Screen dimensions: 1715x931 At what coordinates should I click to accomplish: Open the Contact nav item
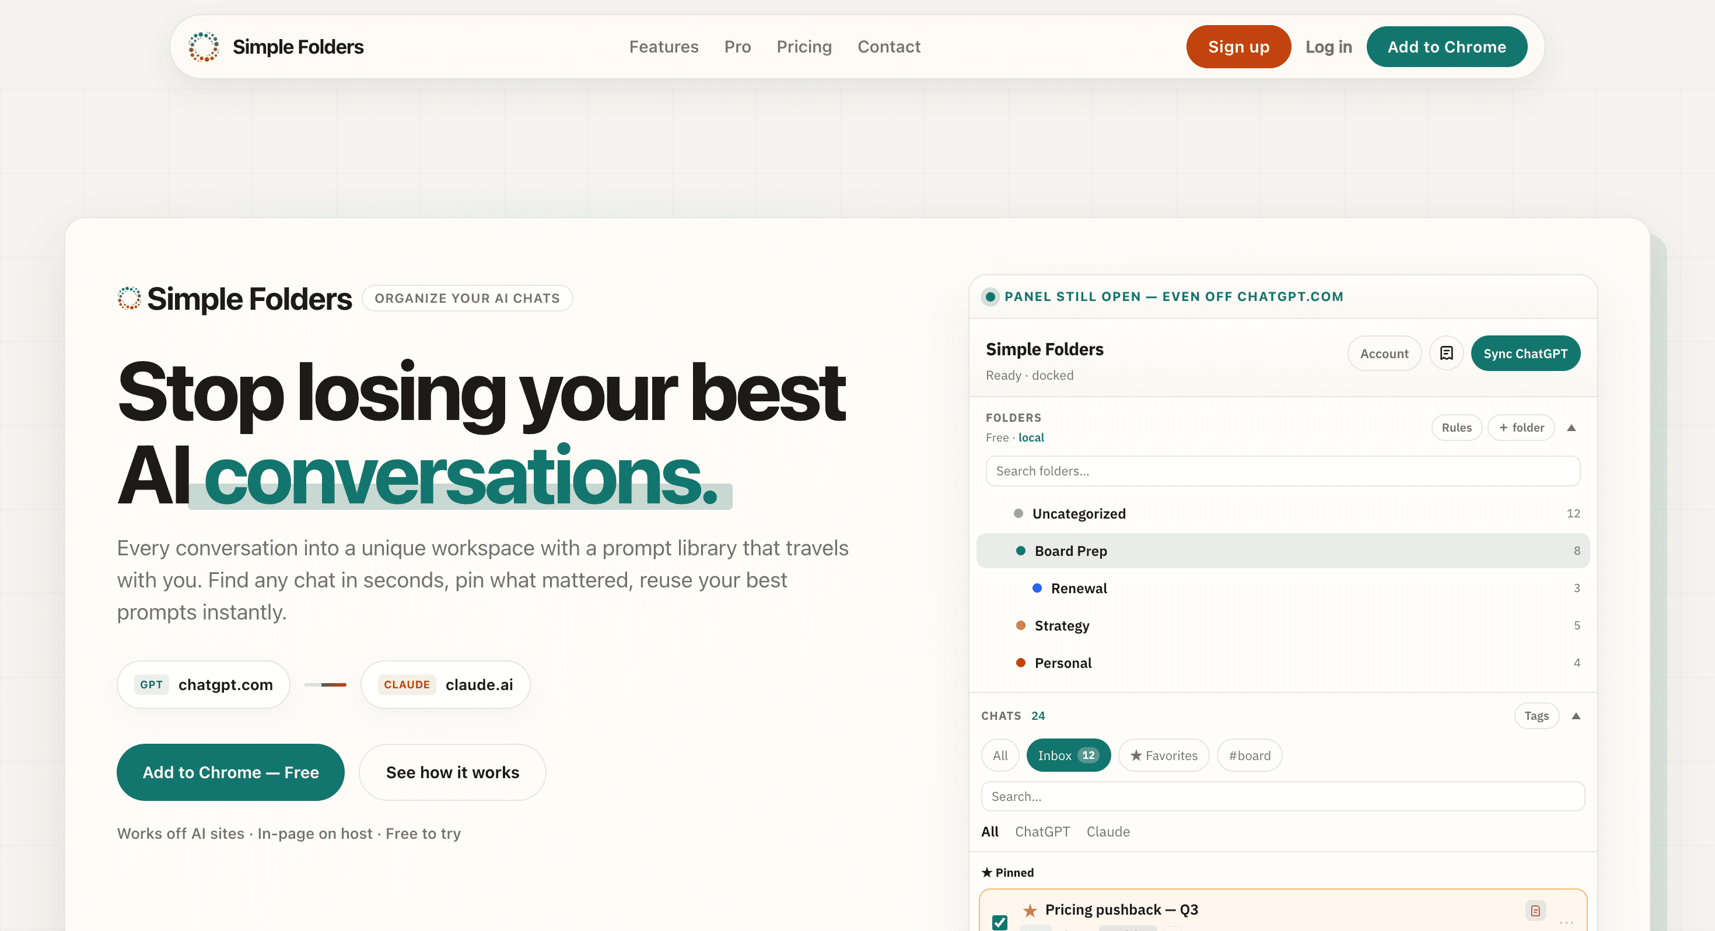click(889, 47)
